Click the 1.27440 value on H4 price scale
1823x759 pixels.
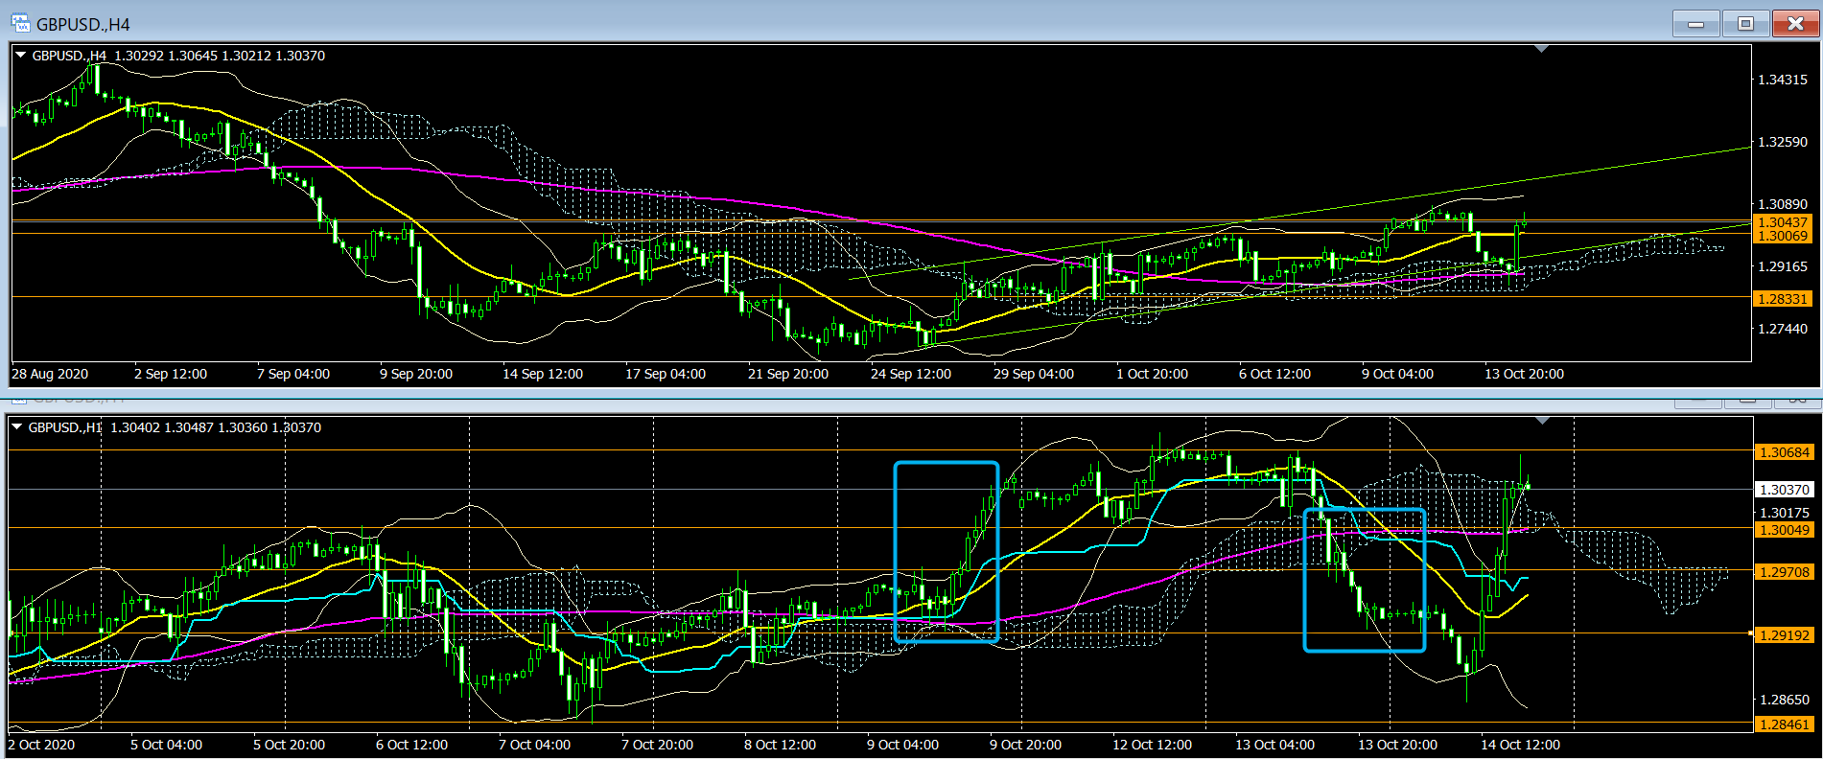coord(1783,329)
